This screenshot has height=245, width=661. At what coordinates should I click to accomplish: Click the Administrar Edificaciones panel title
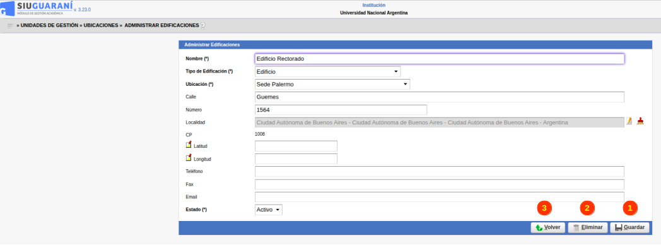212,44
